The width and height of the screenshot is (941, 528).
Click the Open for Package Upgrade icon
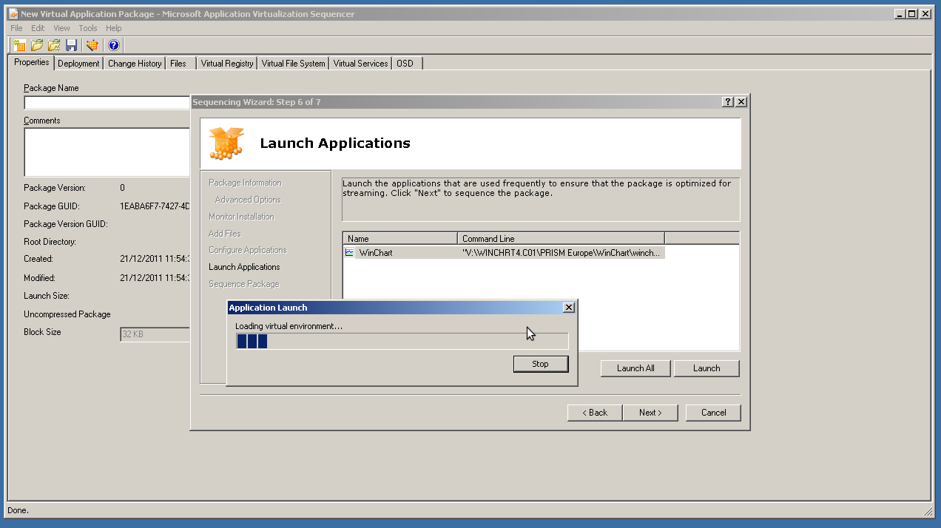[x=54, y=45]
